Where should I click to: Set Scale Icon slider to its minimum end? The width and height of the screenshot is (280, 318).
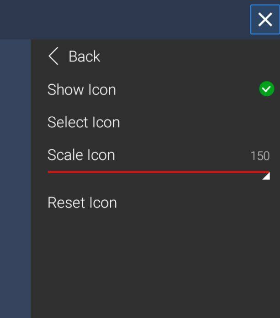point(48,172)
